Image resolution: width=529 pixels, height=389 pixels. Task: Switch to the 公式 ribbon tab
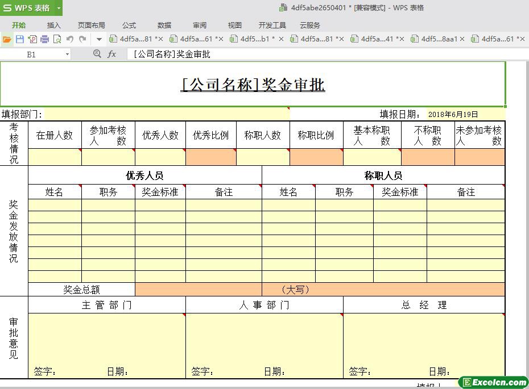point(129,25)
